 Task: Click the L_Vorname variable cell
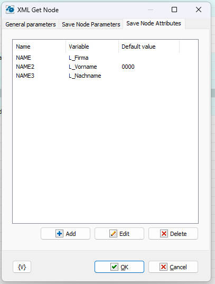[83, 67]
